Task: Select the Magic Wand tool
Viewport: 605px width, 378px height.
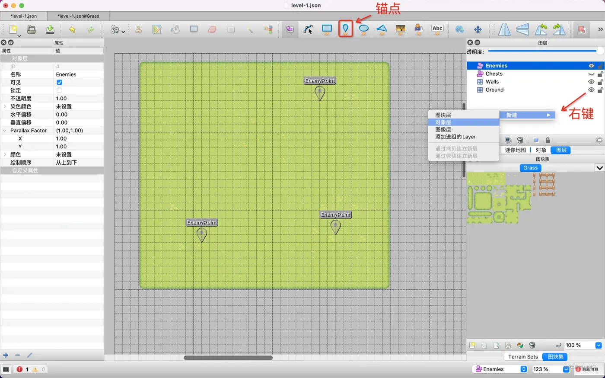Action: [x=250, y=29]
